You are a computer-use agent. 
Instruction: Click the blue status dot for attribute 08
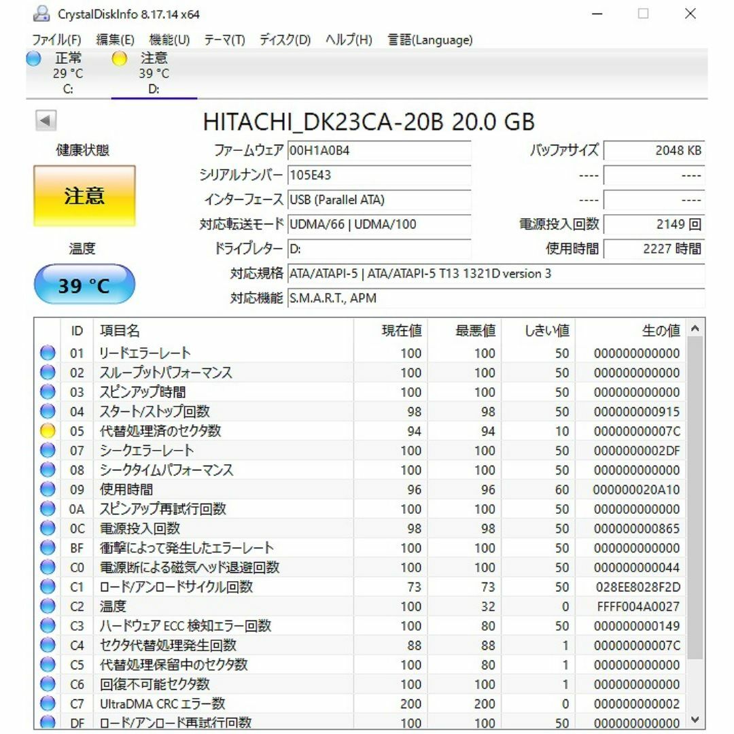click(48, 470)
